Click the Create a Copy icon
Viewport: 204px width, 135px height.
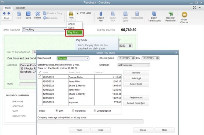point(45,13)
